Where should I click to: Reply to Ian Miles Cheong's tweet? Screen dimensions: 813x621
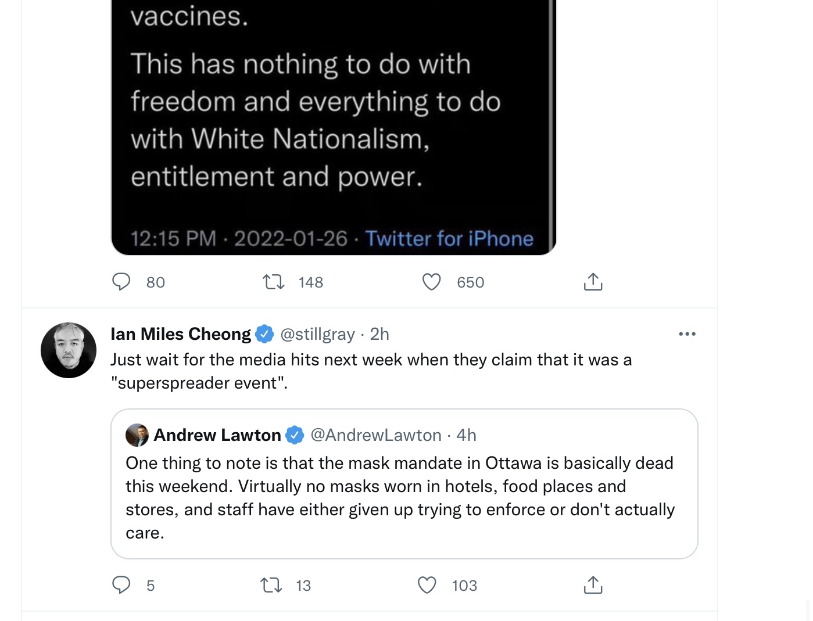tap(121, 585)
